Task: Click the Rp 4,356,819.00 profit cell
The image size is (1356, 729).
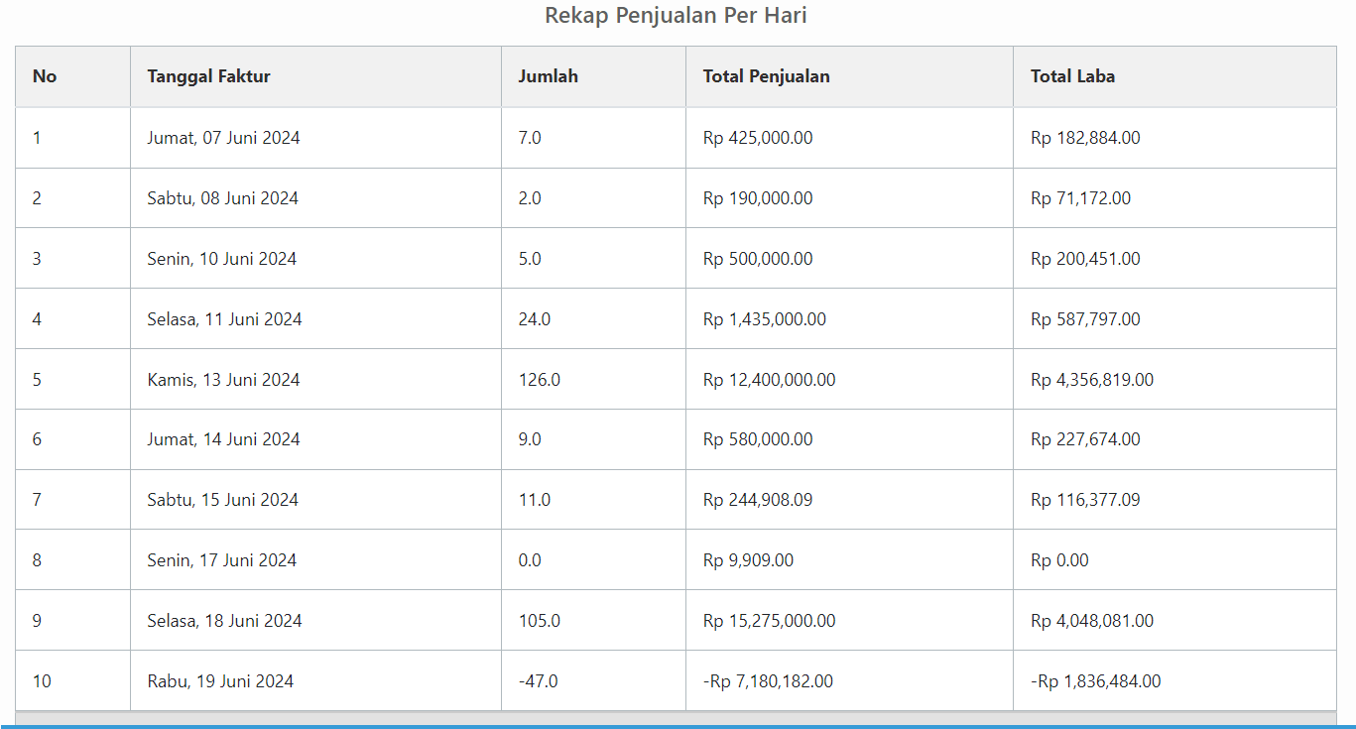Action: click(1091, 380)
